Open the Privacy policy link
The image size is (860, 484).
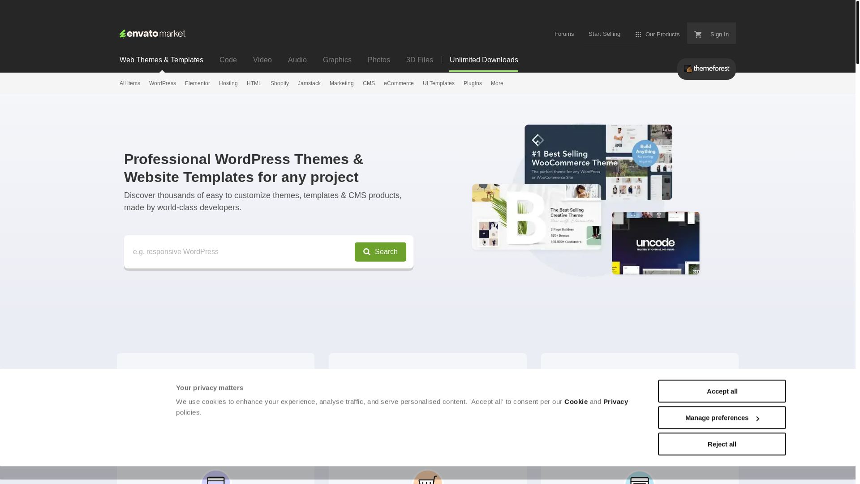click(615, 402)
